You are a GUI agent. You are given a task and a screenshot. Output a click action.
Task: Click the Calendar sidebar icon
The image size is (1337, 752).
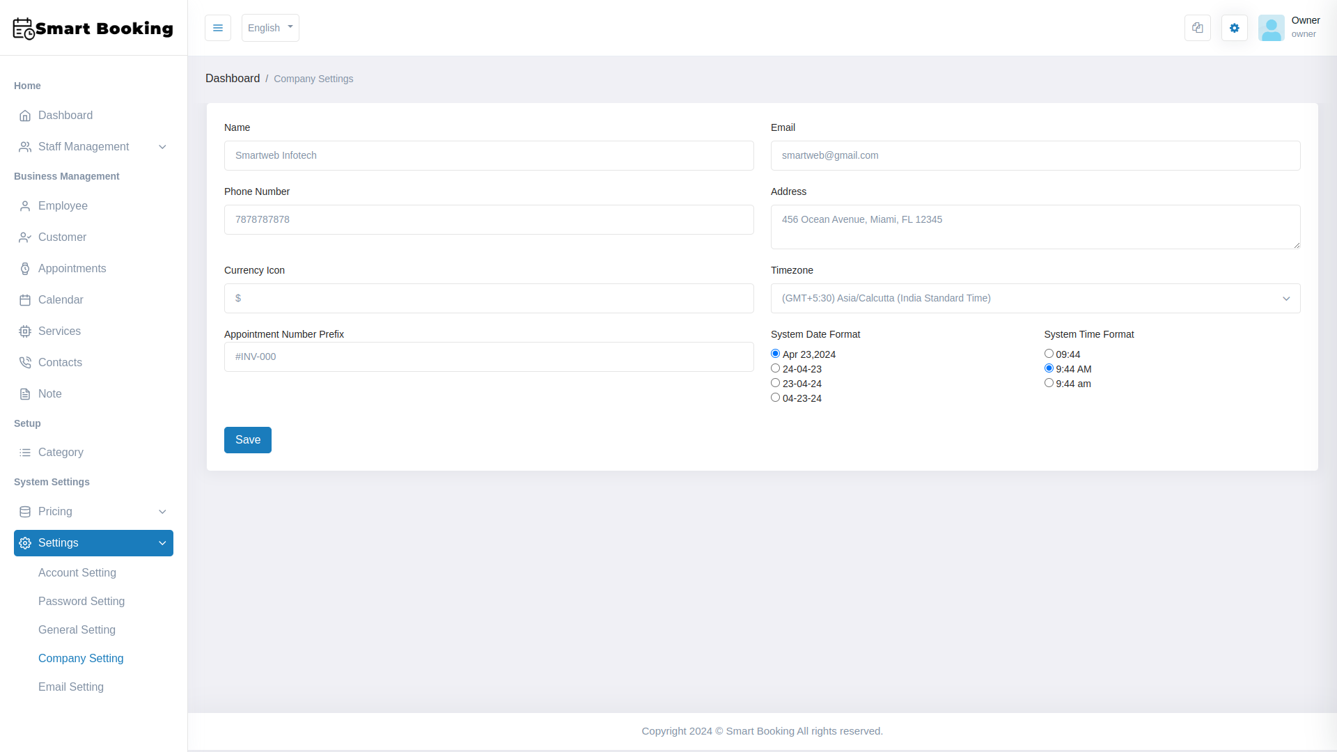click(x=25, y=299)
